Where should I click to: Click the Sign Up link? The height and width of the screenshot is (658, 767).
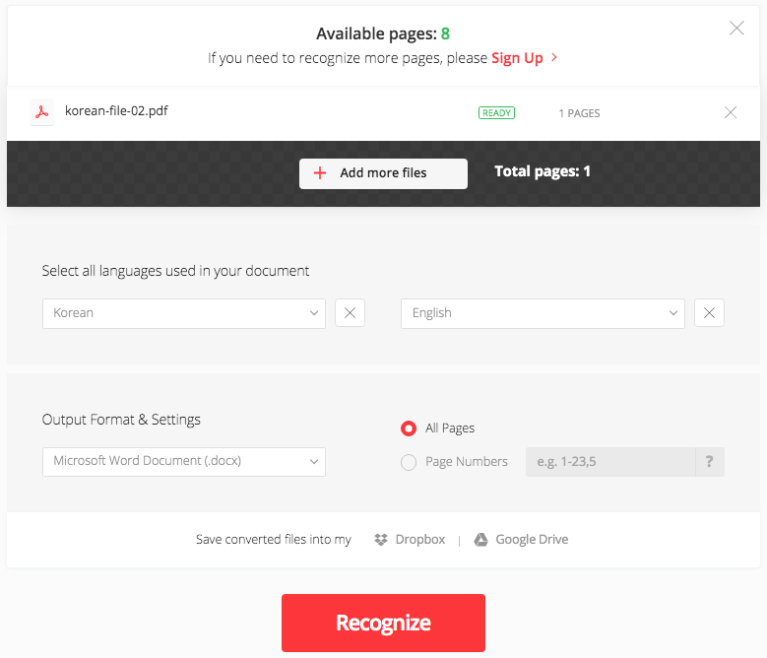click(x=518, y=58)
